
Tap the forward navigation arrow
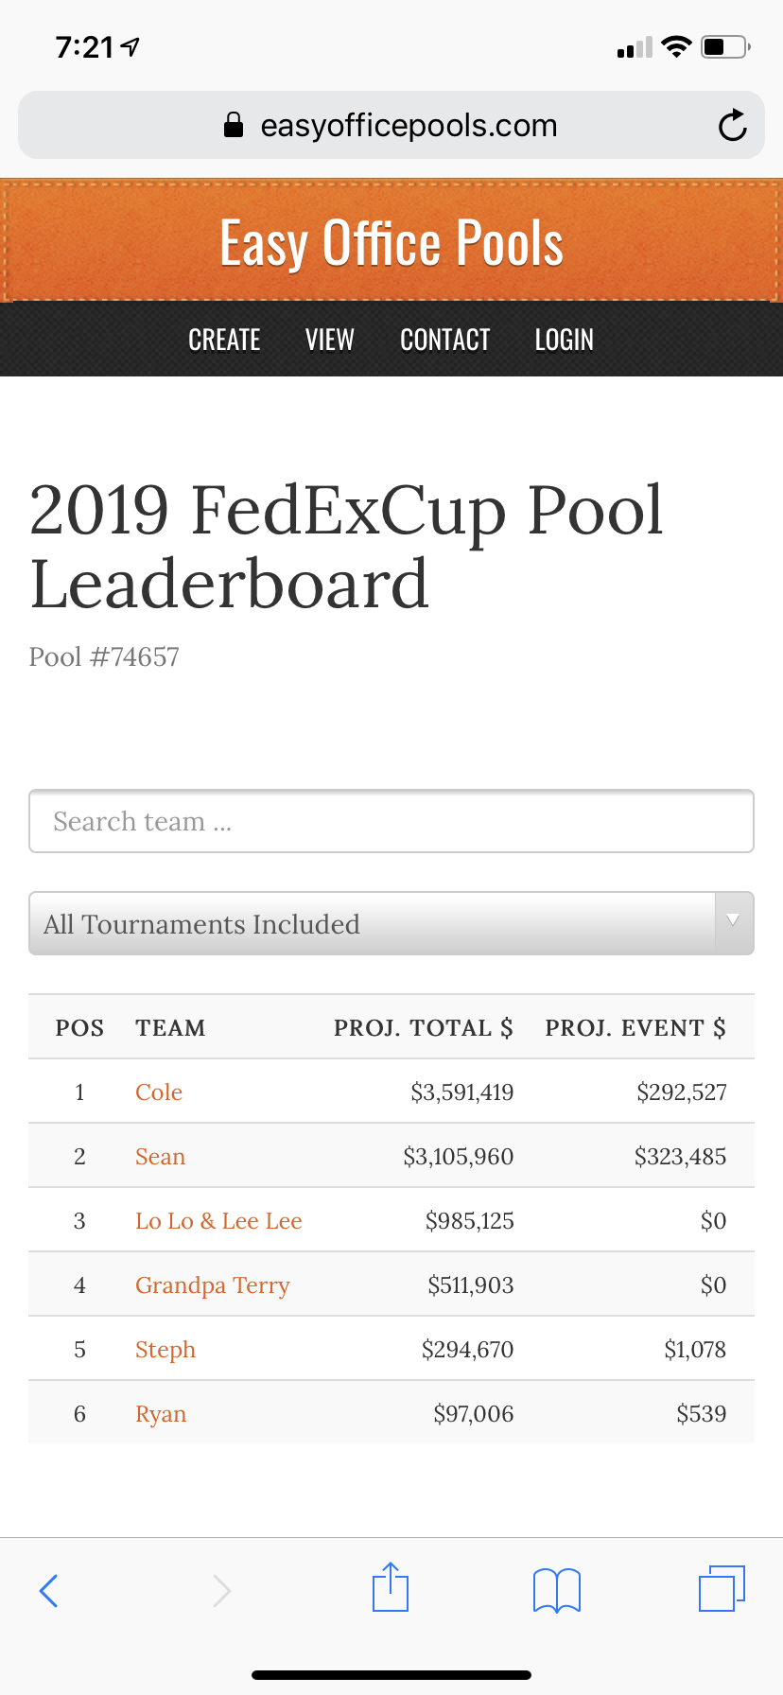(x=222, y=1590)
